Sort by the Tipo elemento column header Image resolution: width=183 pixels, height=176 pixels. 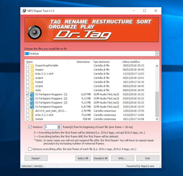106,62
